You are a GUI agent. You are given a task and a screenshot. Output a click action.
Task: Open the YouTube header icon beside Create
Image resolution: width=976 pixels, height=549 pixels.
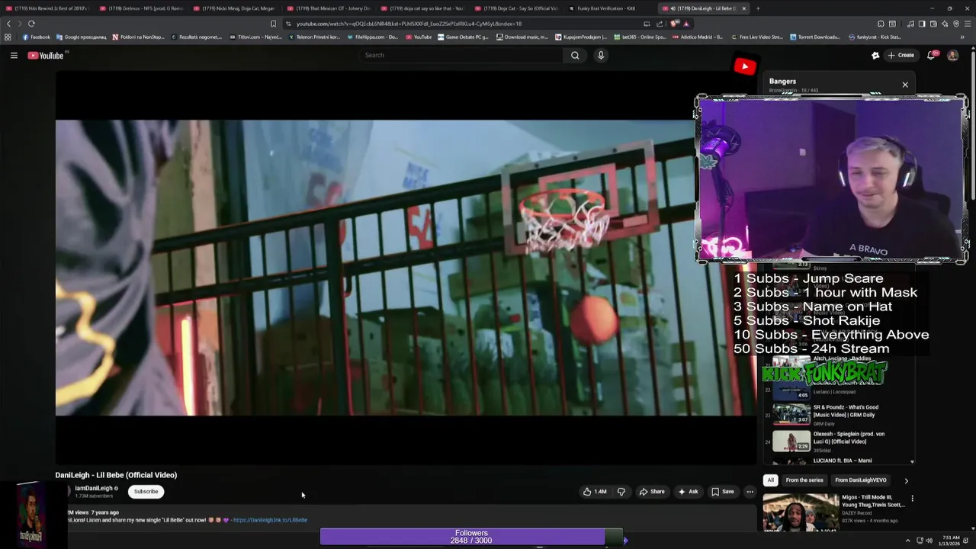point(875,55)
